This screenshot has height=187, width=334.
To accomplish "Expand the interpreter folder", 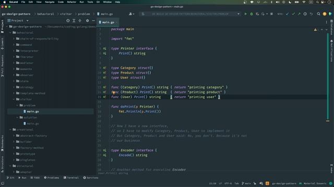I will (14, 51).
